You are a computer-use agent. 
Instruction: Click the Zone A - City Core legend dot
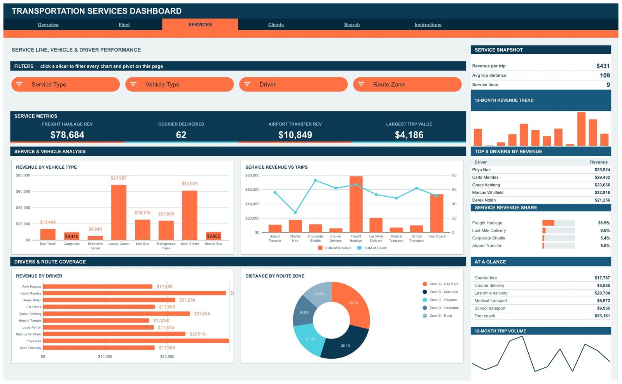[425, 284]
